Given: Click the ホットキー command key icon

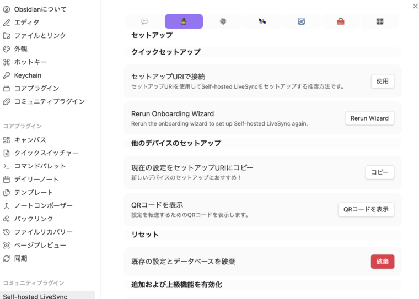Looking at the screenshot, I should (x=7, y=62).
